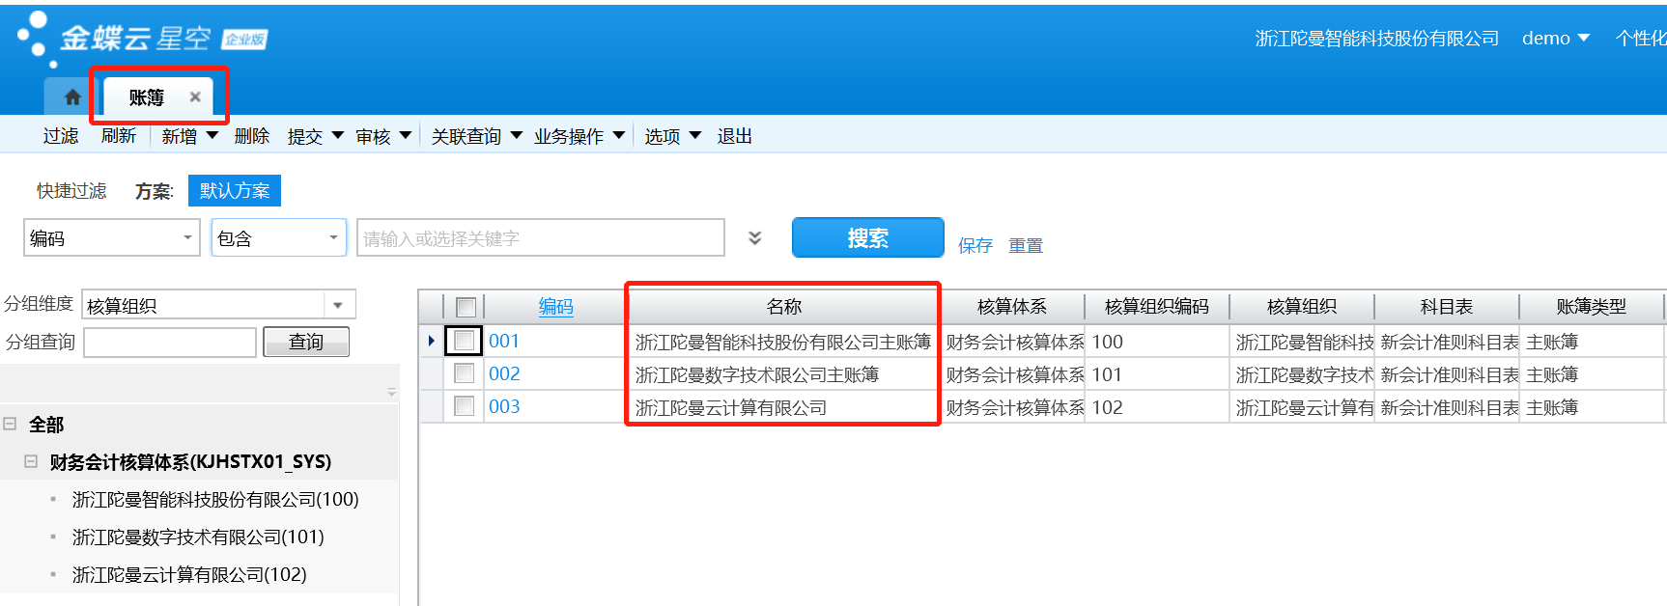
Task: Click the 重置 filter link
Action: tap(1026, 245)
